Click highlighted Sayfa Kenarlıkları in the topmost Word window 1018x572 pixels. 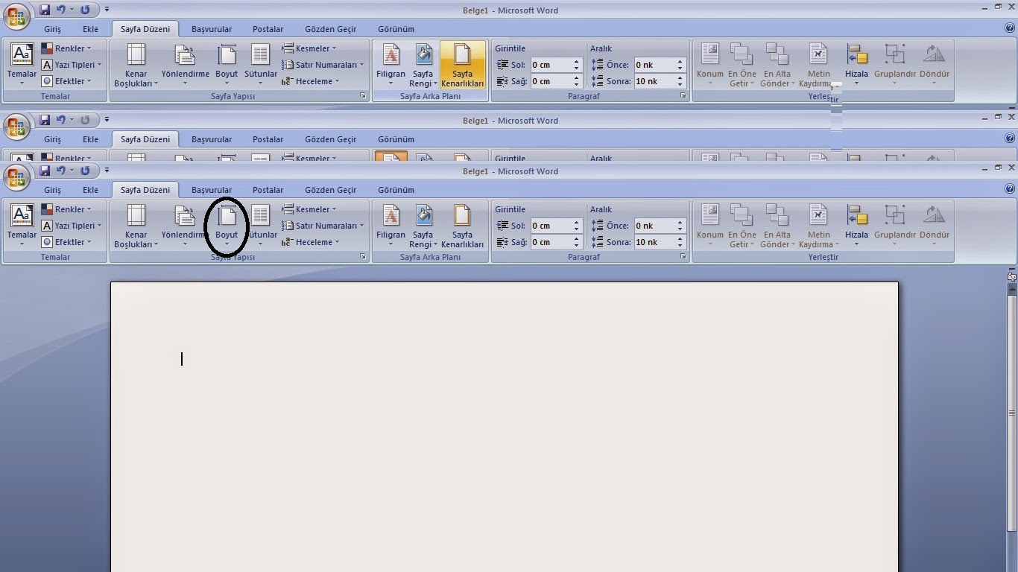pos(462,65)
